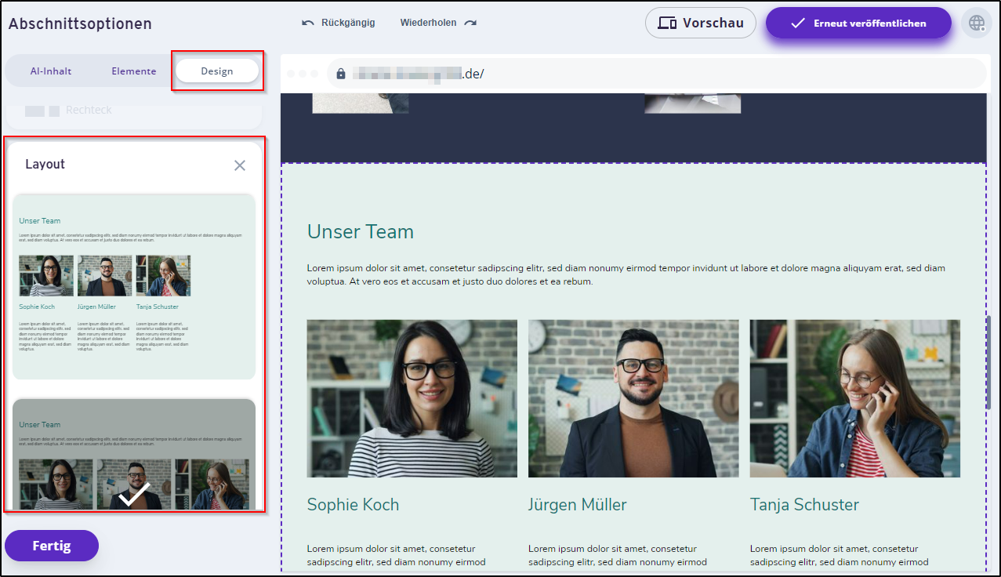
Task: Choose the first small-image layout thumbnail
Action: 134,287
